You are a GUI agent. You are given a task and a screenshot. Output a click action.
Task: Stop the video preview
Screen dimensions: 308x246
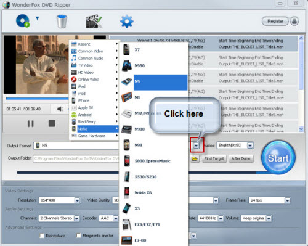click(x=52, y=123)
